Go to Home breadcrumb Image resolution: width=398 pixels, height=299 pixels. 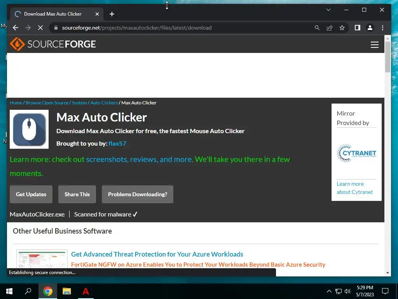(16, 103)
